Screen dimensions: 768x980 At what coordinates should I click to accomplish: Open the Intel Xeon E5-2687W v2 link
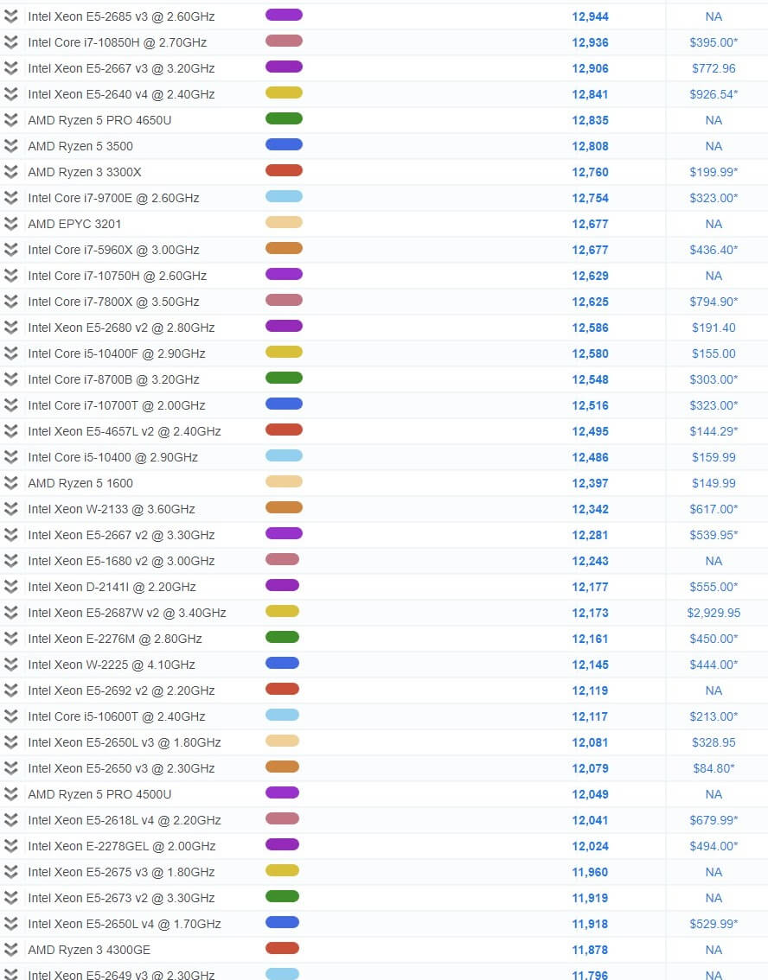click(127, 613)
